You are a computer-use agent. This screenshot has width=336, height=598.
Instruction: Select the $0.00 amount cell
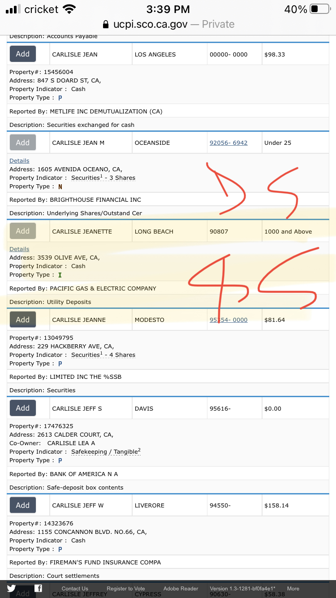(296, 408)
